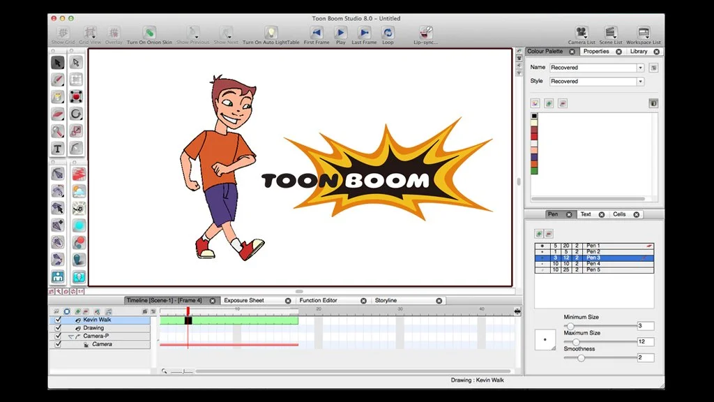Uncheck the Camera layer checkbox

point(58,345)
